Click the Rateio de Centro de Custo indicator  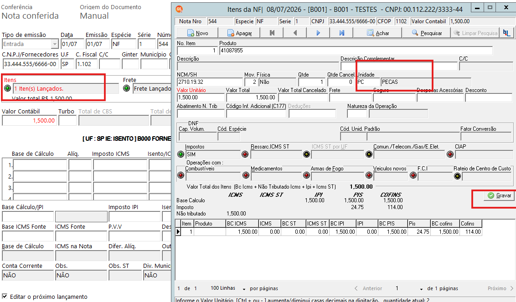pos(457,176)
